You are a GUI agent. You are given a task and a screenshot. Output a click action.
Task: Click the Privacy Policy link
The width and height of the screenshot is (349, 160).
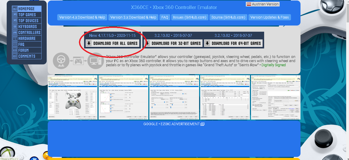9,159
